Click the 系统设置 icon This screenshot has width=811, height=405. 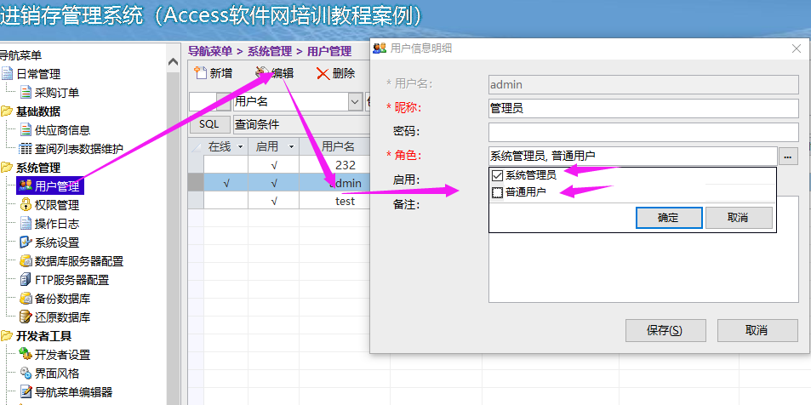tap(26, 242)
